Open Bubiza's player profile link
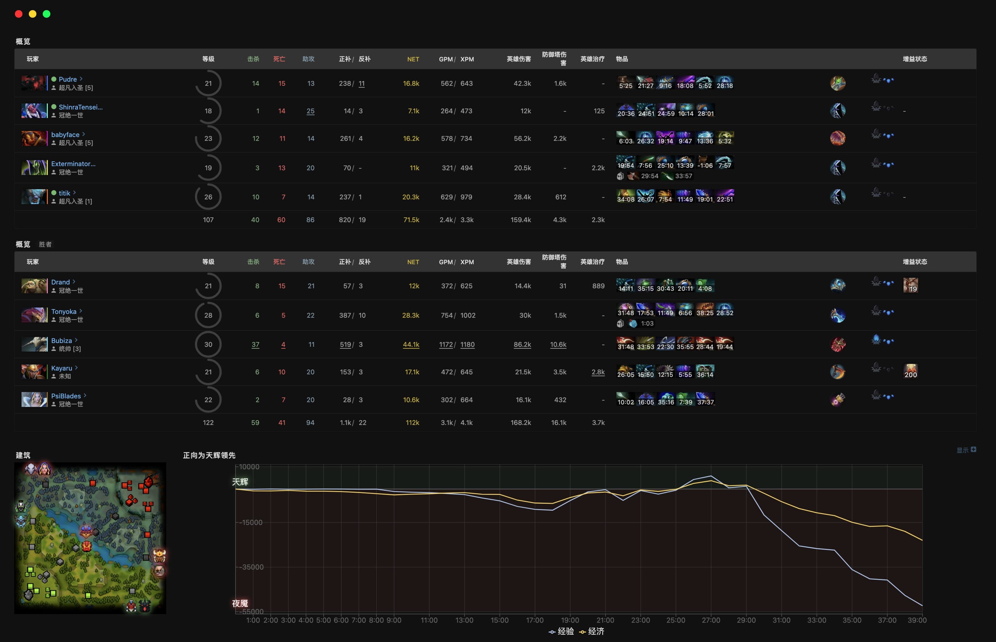The height and width of the screenshot is (642, 996). [61, 340]
